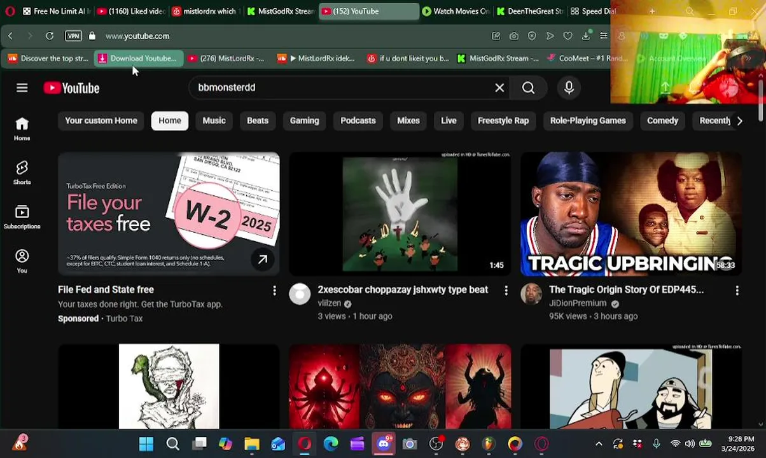Toggle the Opera VPN badge

pyautogui.click(x=73, y=36)
